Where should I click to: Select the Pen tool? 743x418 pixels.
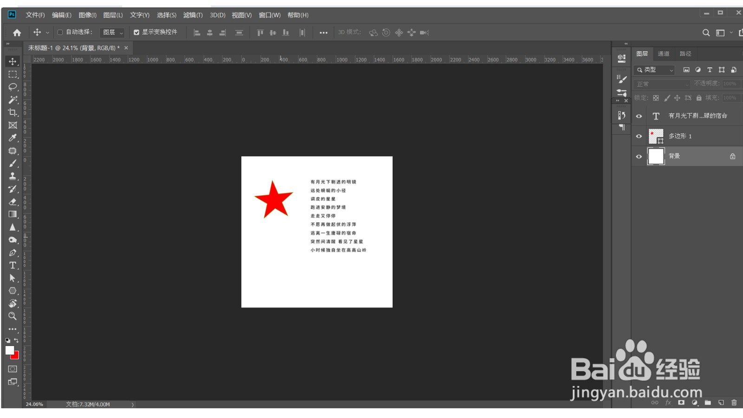[13, 253]
